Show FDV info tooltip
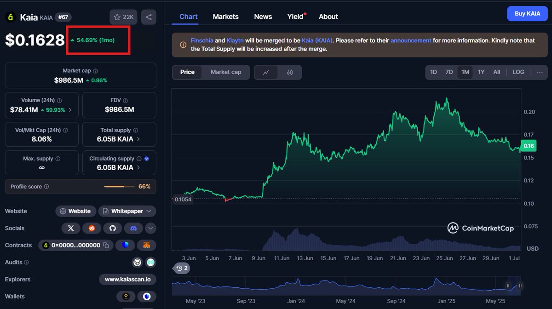Screen dimensions: 552x309 [x=126, y=100]
